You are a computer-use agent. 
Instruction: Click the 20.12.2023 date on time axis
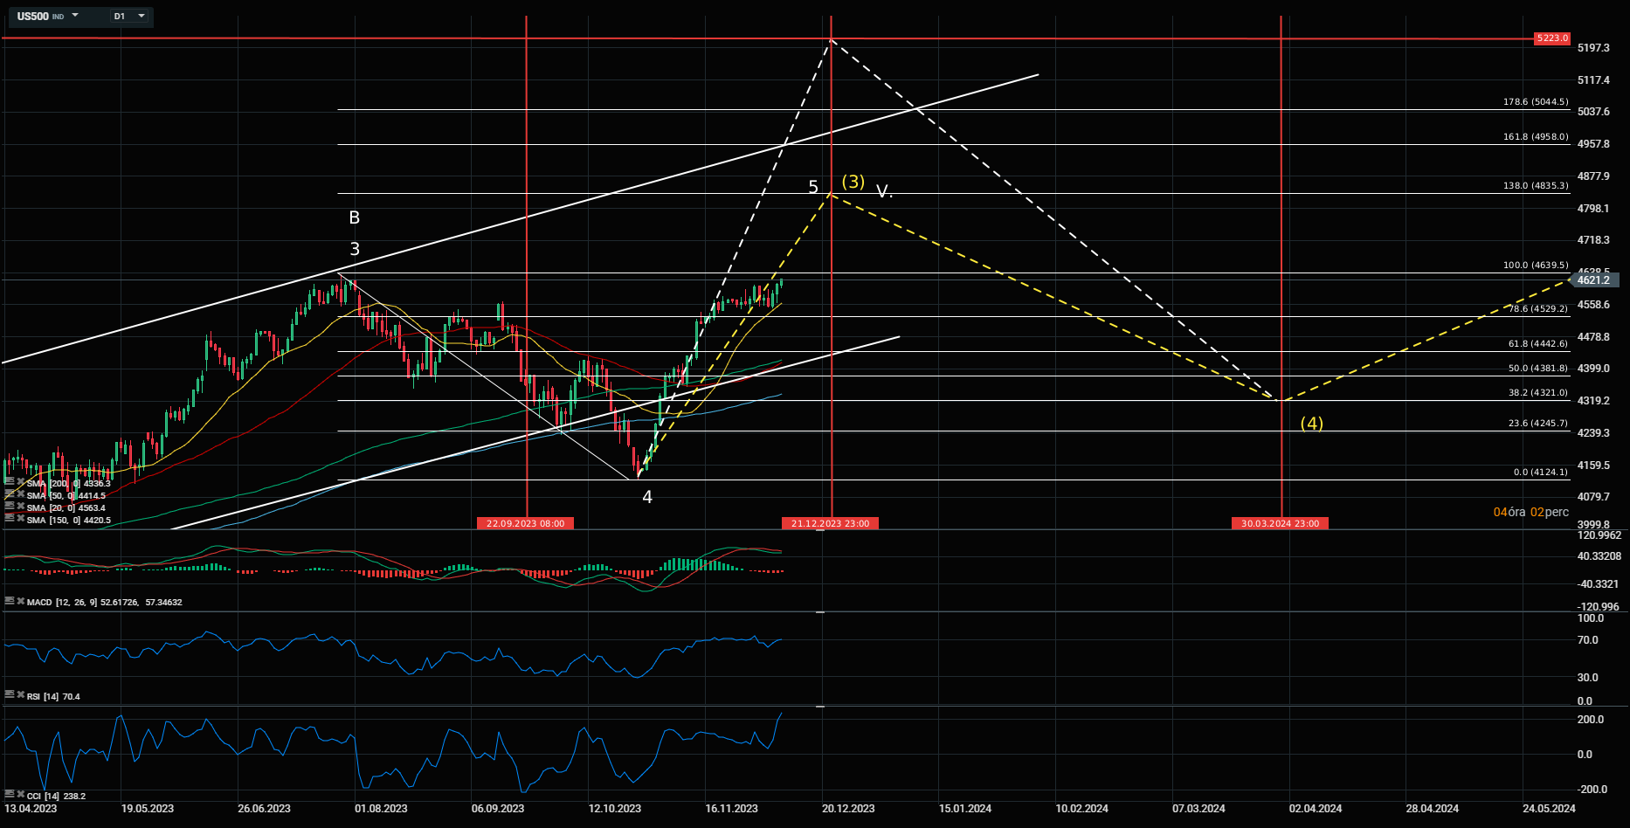point(848,809)
